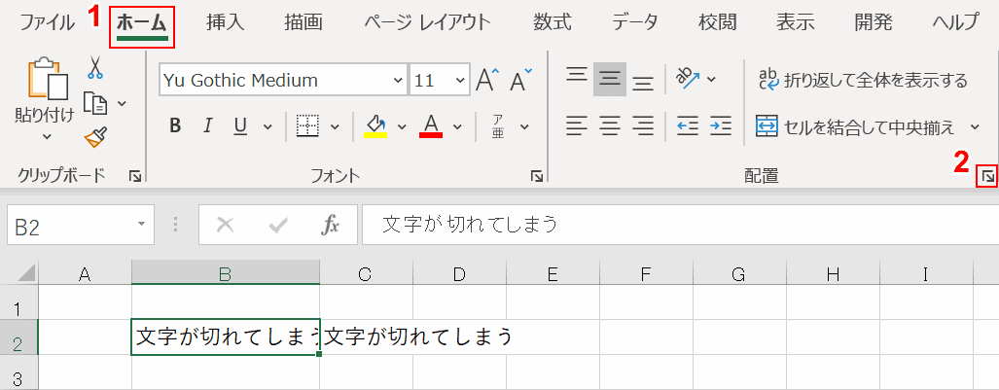
Task: Click the text orientation icon
Action: (x=688, y=78)
